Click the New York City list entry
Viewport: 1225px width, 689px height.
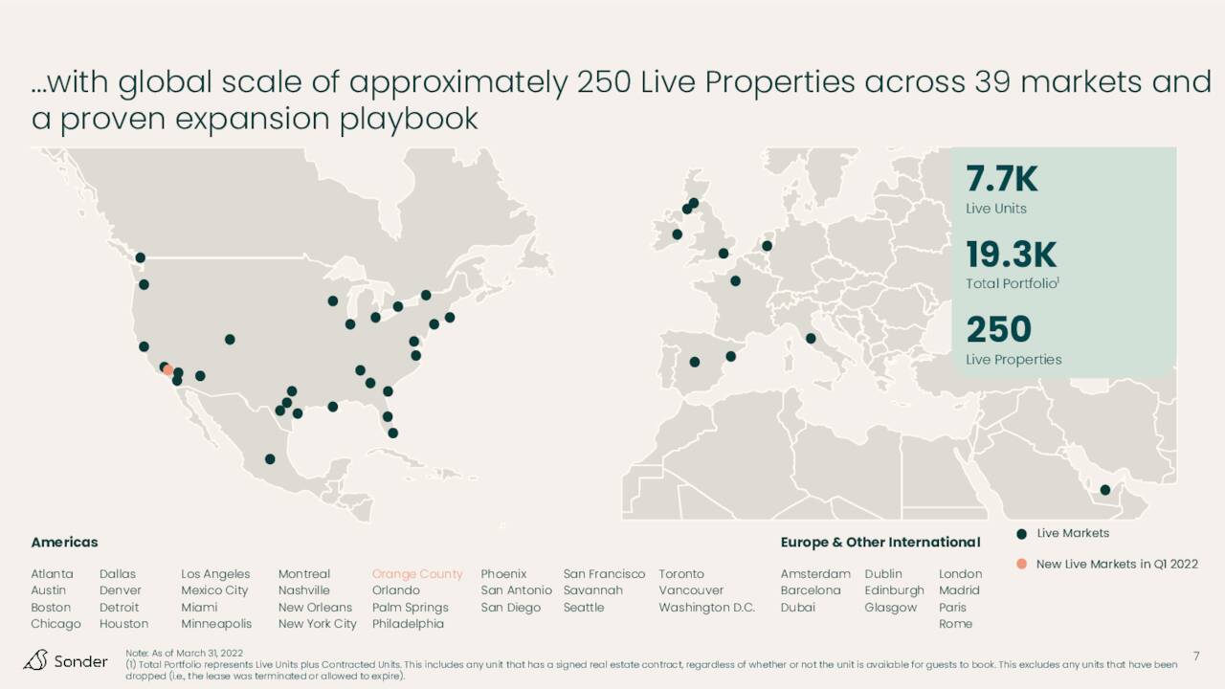(318, 624)
